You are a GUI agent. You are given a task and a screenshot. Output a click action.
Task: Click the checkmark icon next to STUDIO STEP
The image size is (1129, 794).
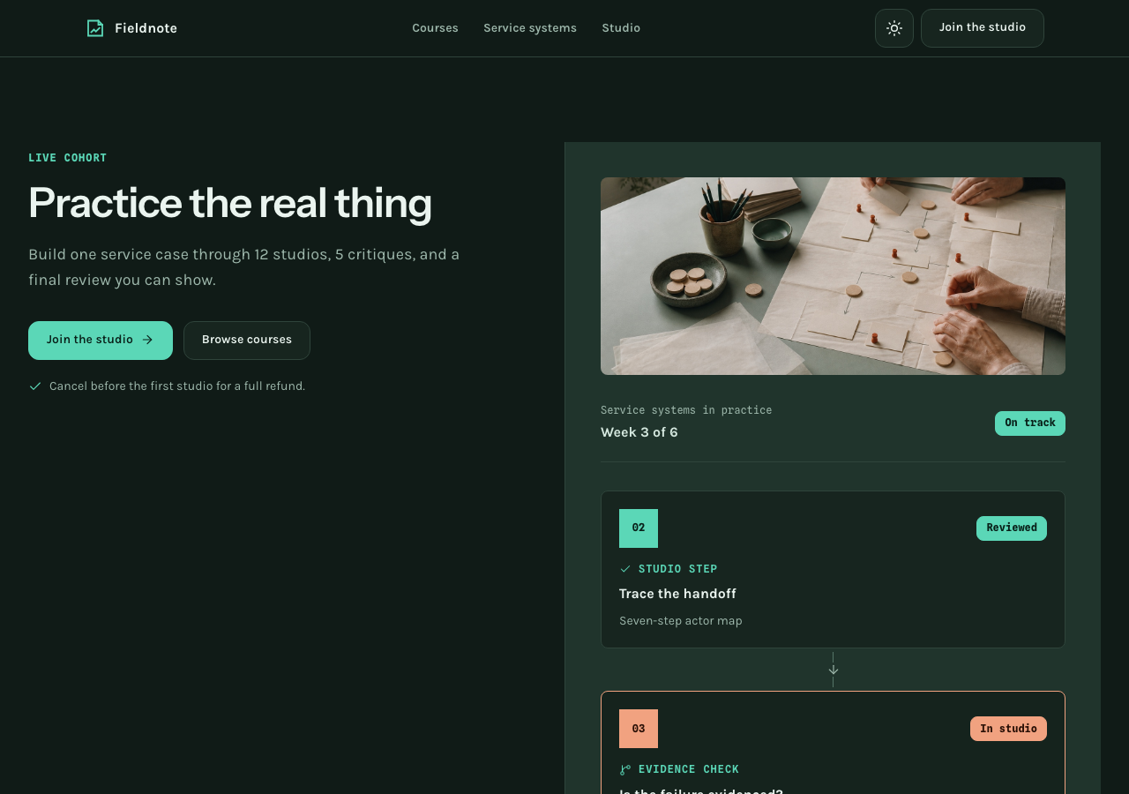click(625, 569)
